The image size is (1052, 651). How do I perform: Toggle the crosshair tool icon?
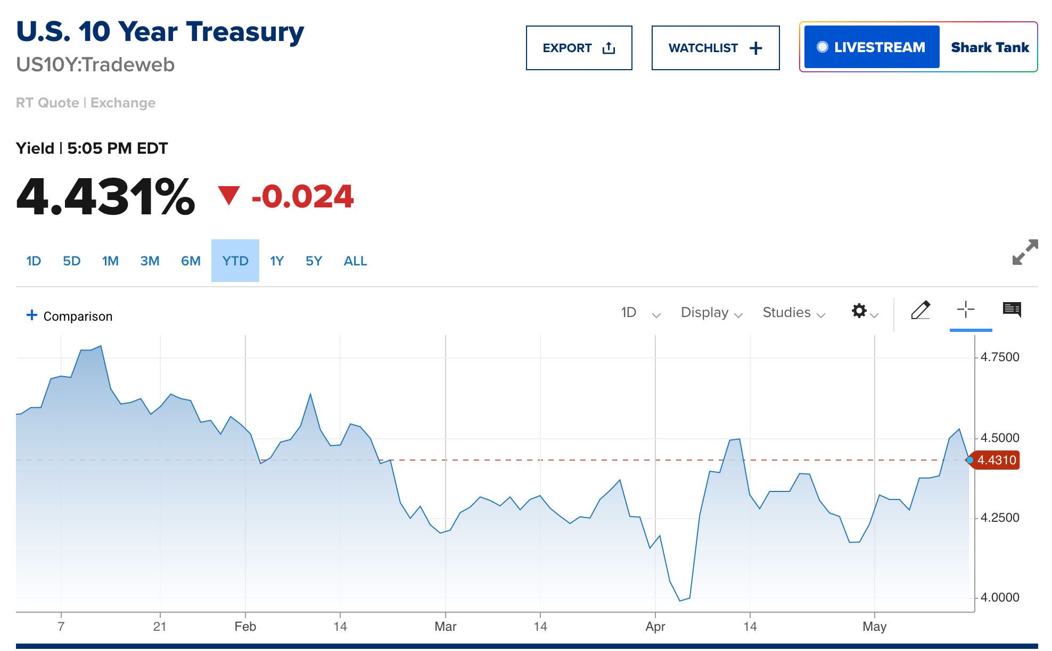pyautogui.click(x=965, y=310)
